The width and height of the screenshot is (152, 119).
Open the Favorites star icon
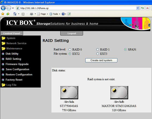tap(3, 14)
